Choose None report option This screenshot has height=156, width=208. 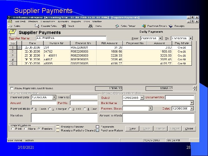(26, 129)
